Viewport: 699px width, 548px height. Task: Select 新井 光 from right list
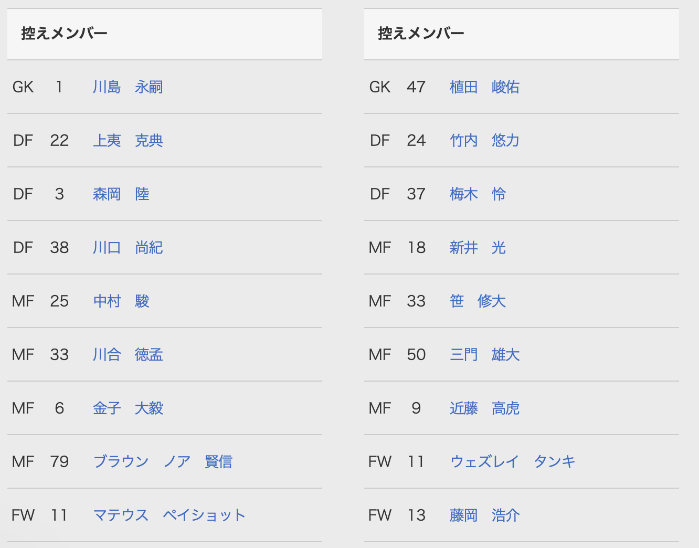pos(478,248)
